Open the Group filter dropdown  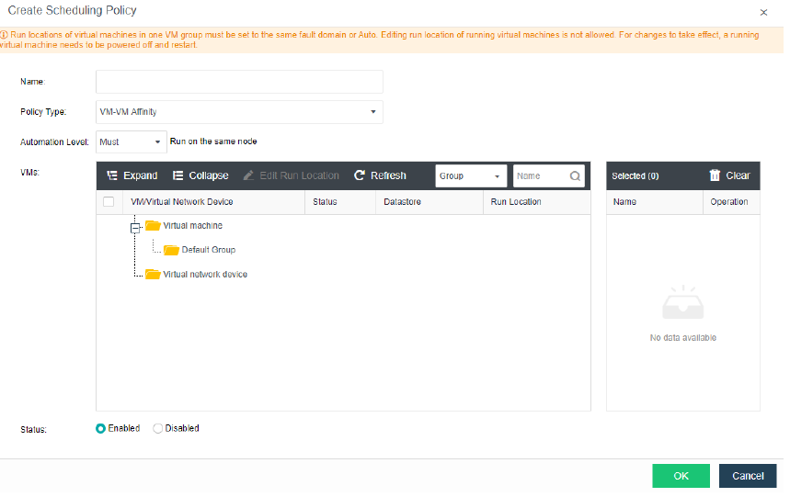click(471, 176)
